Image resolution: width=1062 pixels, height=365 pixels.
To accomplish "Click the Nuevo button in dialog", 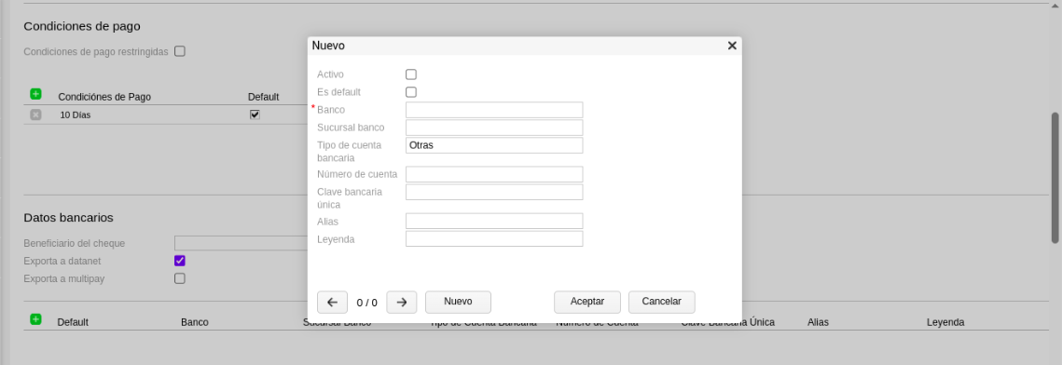I will (x=458, y=302).
